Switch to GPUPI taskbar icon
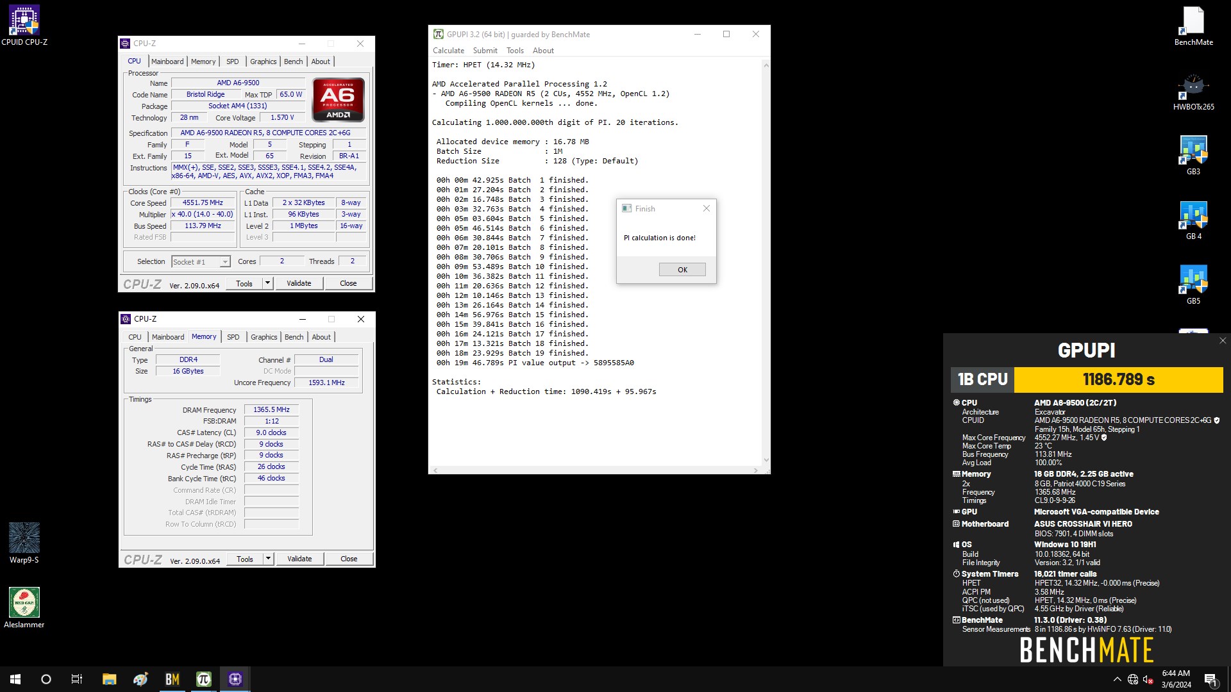Viewport: 1231px width, 692px height. tap(203, 679)
